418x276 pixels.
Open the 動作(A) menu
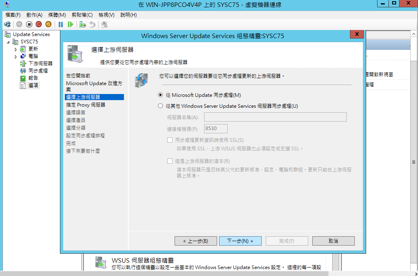click(34, 15)
